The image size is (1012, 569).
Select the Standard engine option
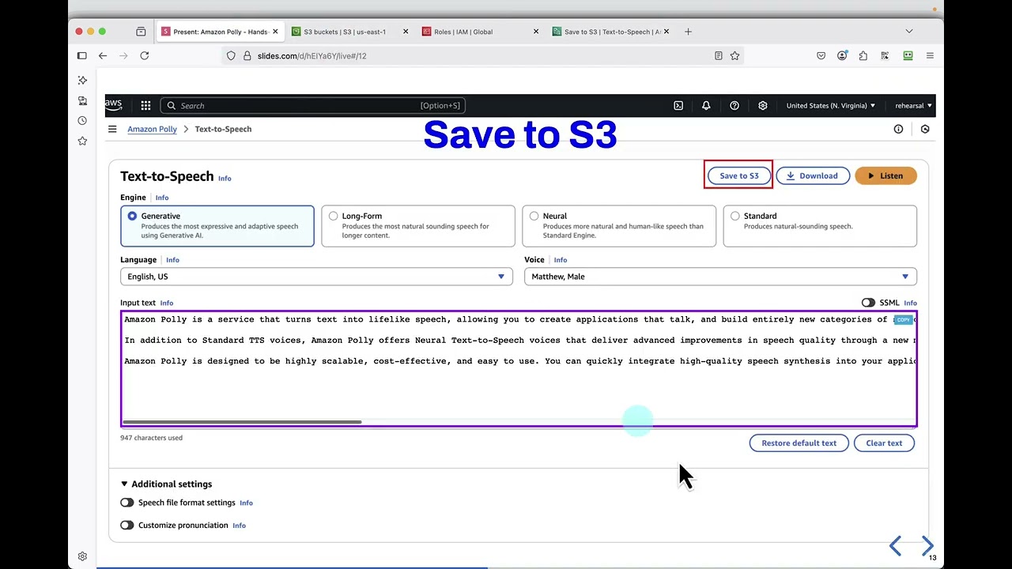point(820,226)
